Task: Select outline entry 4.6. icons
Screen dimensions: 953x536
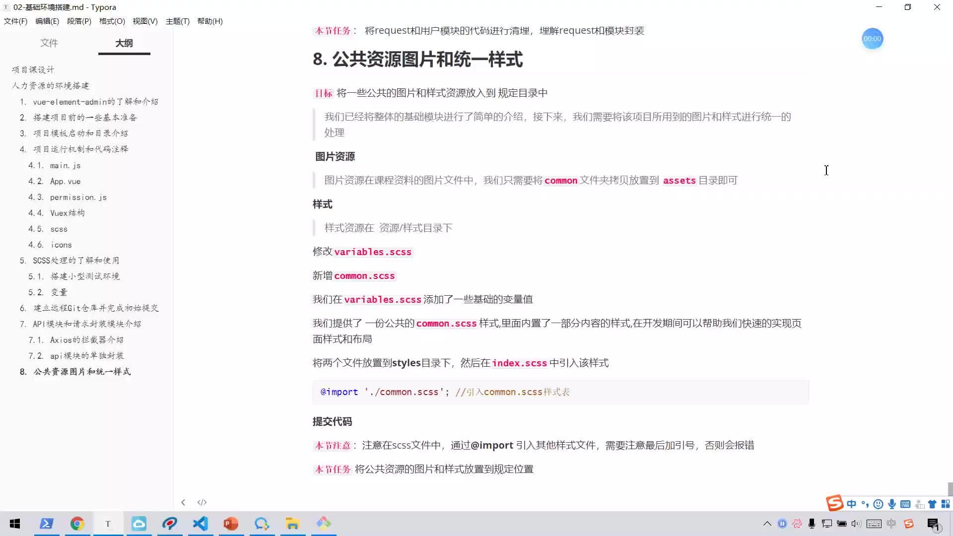Action: click(x=50, y=245)
